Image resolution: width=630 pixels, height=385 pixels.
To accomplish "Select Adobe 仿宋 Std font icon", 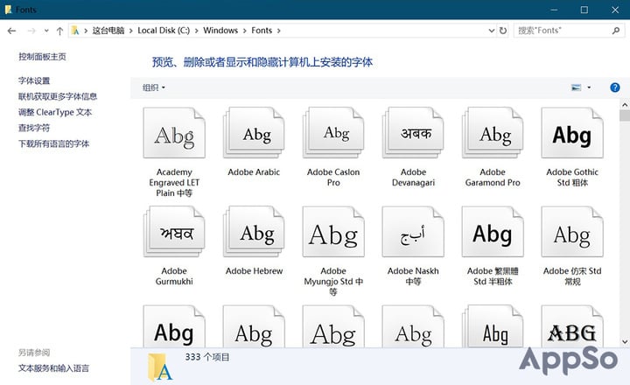I will point(572,232).
